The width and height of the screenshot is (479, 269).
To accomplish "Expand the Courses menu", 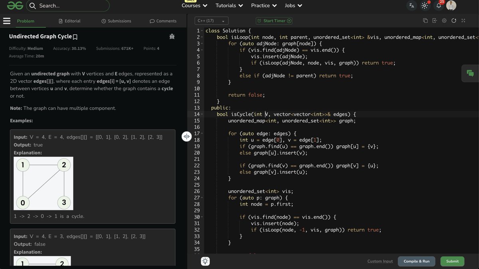I will pos(194,6).
